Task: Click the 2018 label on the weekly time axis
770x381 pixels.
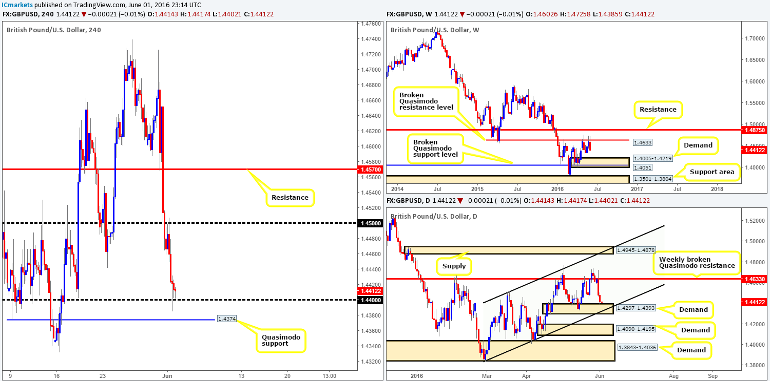Action: coord(717,189)
